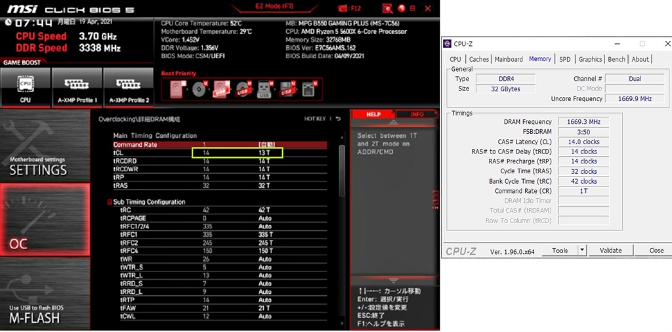Open the BIOS search magnifier icon
The image size is (672, 332).
pyautogui.click(x=388, y=9)
